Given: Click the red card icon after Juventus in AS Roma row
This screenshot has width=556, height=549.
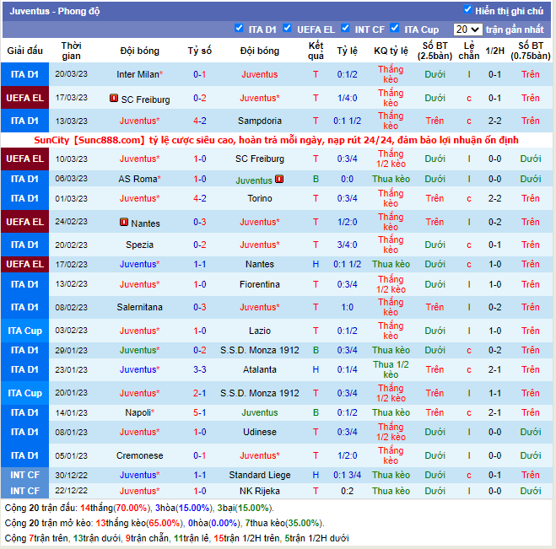Looking at the screenshot, I should point(279,179).
